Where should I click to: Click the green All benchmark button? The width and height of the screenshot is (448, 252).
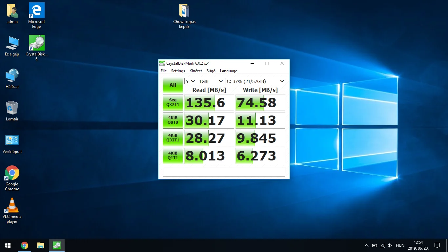point(173,85)
